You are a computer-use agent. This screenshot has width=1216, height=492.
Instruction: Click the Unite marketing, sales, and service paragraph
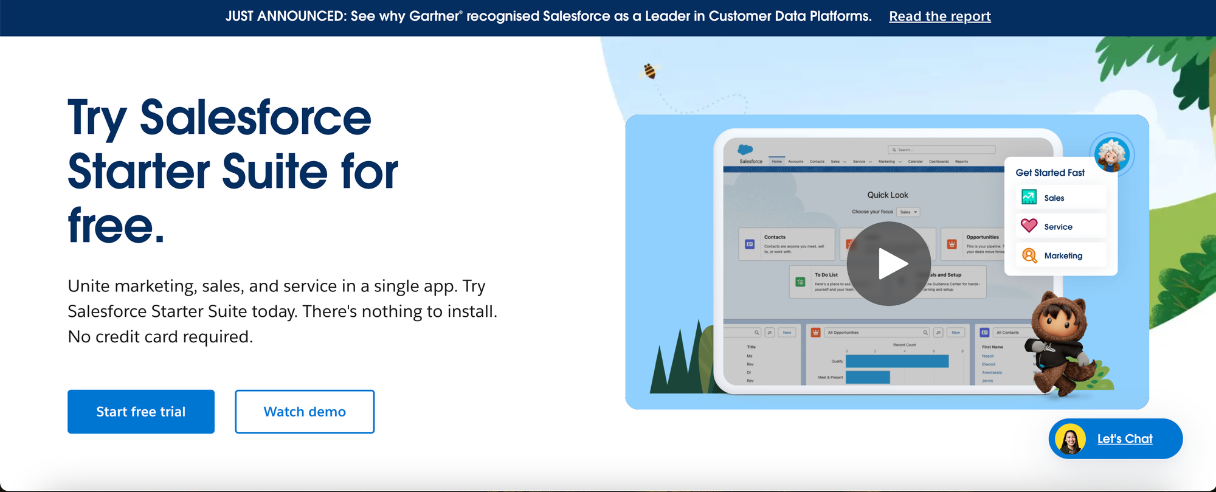(x=283, y=311)
